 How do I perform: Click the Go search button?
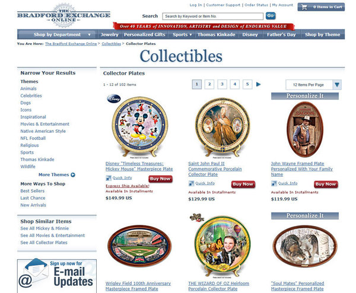tap(271, 15)
